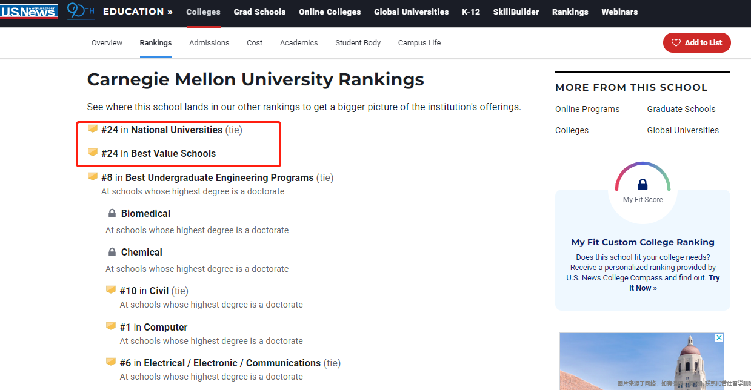751x390 pixels.
Task: Select the Rankings sub-tab
Action: (156, 43)
